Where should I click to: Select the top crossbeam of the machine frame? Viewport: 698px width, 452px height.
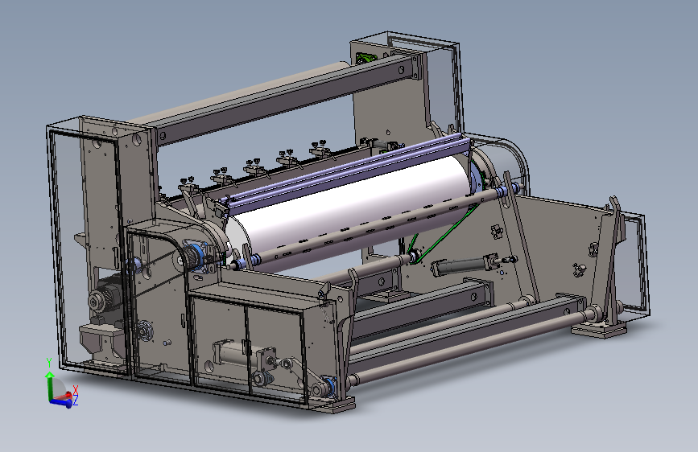[285, 101]
